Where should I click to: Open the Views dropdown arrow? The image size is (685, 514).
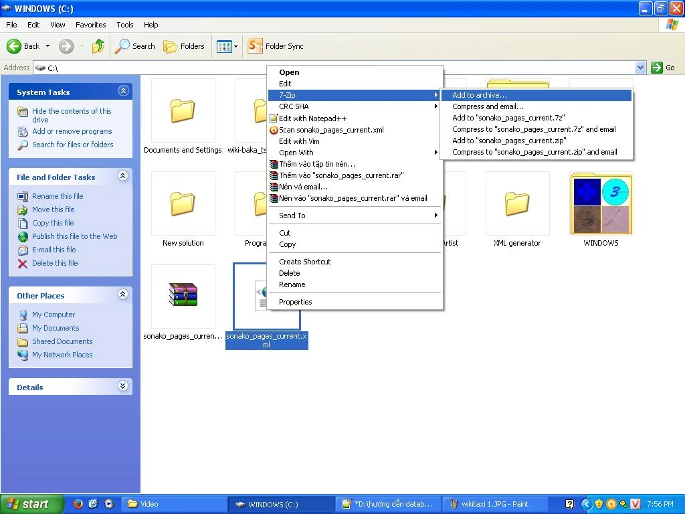click(236, 46)
